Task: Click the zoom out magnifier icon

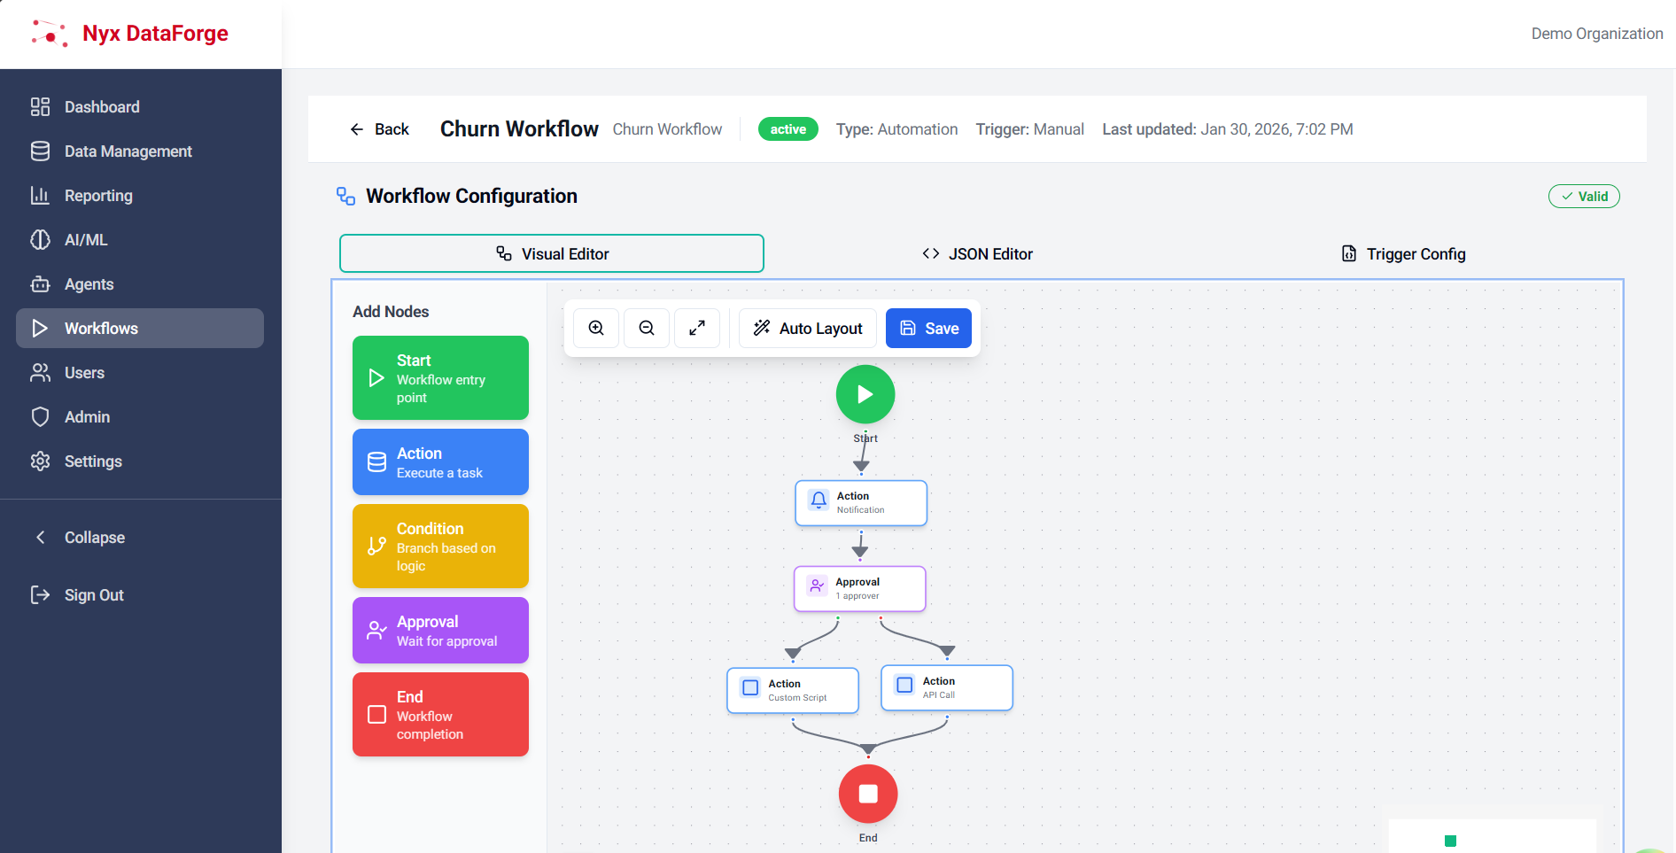Action: click(x=647, y=329)
